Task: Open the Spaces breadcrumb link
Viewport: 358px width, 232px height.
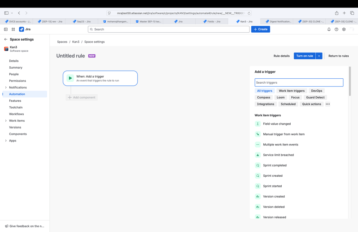Action: pos(62,42)
